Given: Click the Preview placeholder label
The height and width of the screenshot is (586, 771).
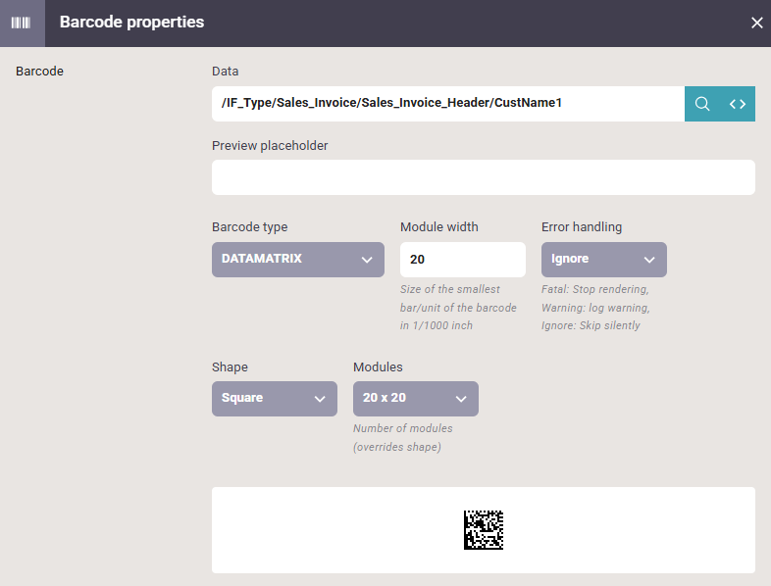Looking at the screenshot, I should (270, 146).
